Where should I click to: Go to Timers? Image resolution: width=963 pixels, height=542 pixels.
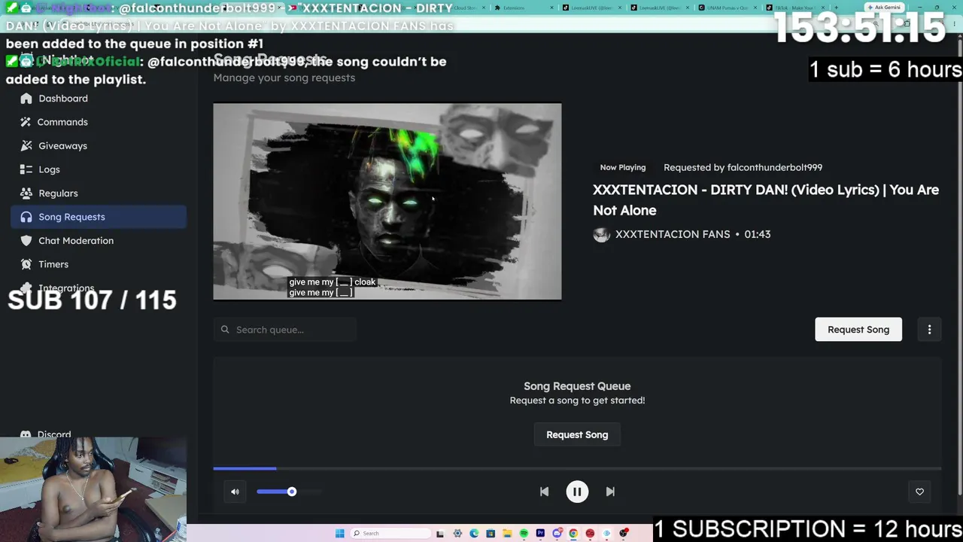(99, 264)
